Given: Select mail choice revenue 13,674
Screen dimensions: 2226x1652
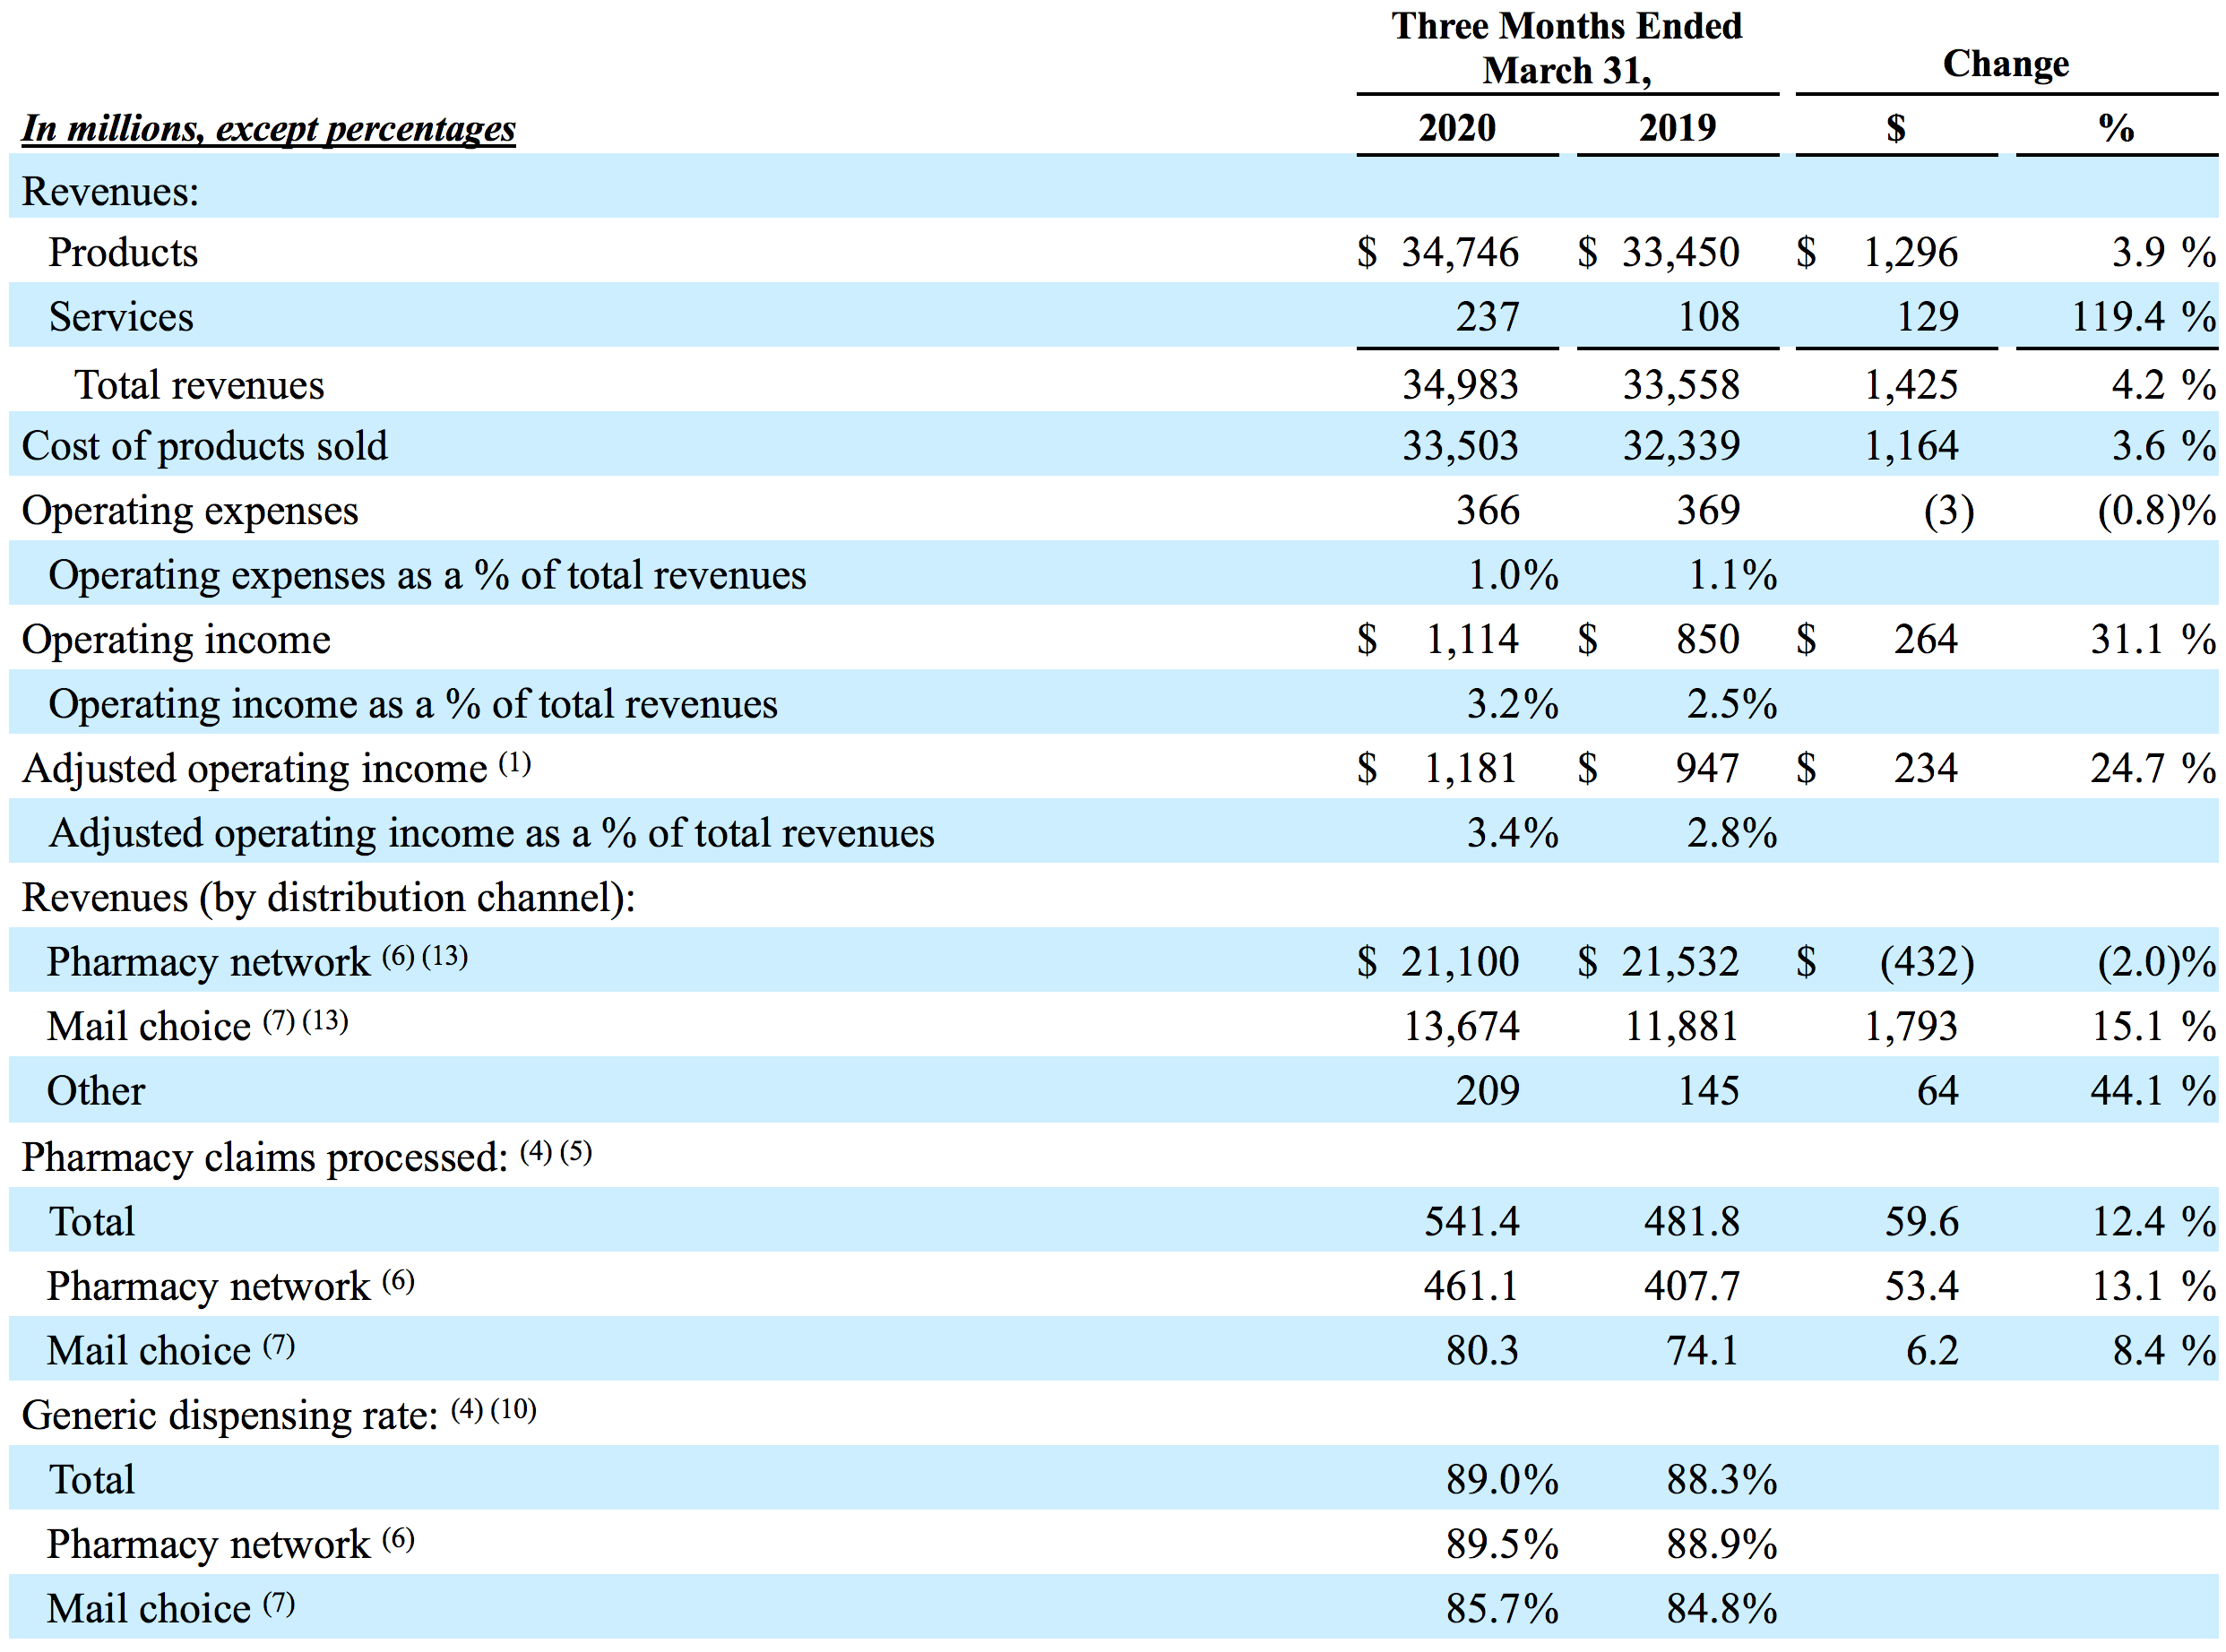Looking at the screenshot, I should 1461,1026.
